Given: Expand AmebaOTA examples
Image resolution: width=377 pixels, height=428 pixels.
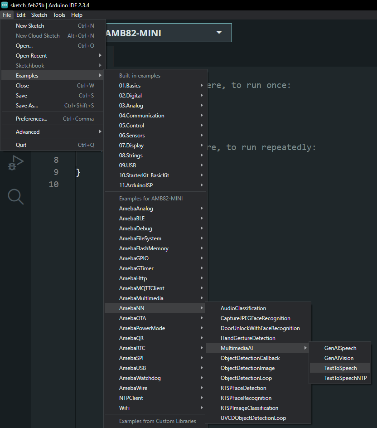Looking at the screenshot, I should tap(155, 318).
